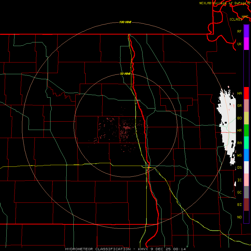This screenshot has width=251, height=251.
Task: Click the dense brown radar echo cluster at center
Action: (x=126, y=127)
